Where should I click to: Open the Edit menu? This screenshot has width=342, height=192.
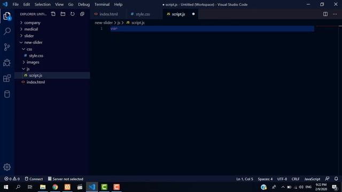pyautogui.click(x=26, y=4)
